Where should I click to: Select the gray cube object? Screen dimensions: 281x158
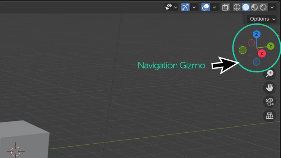click(24, 139)
